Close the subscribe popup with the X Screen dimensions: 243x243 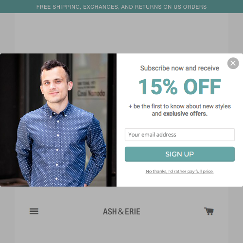pyautogui.click(x=233, y=63)
